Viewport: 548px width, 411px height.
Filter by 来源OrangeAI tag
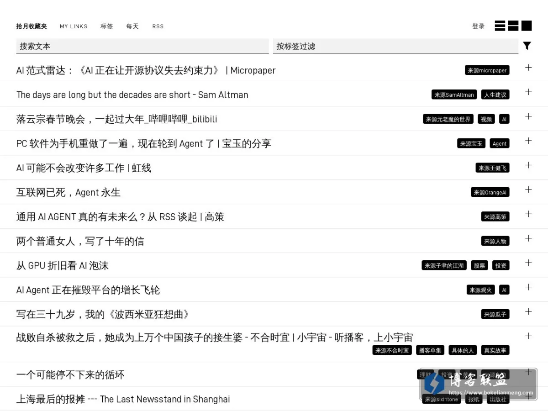pos(490,192)
